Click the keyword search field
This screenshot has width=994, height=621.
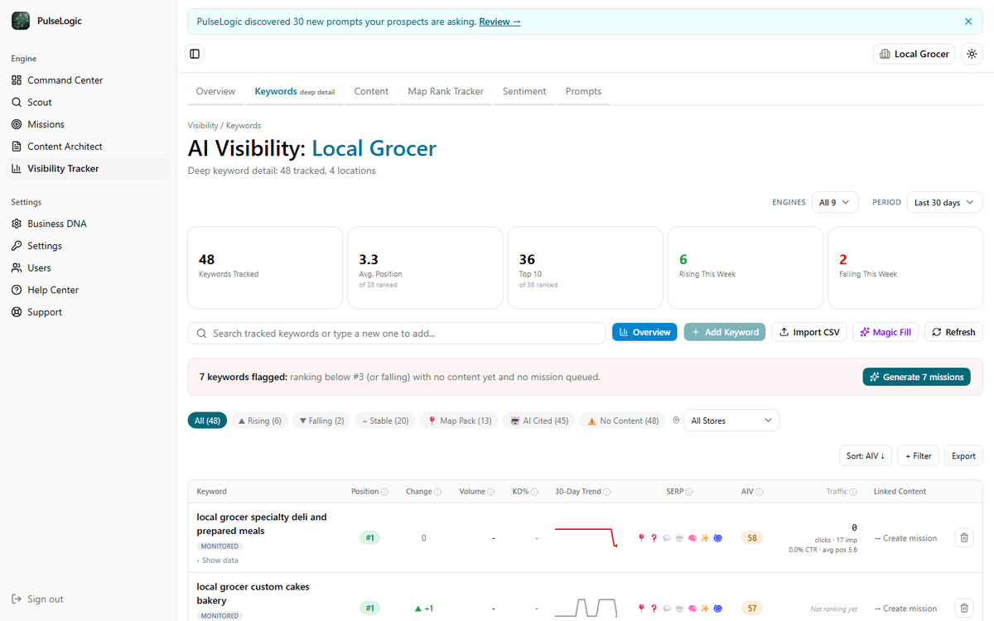[397, 333]
